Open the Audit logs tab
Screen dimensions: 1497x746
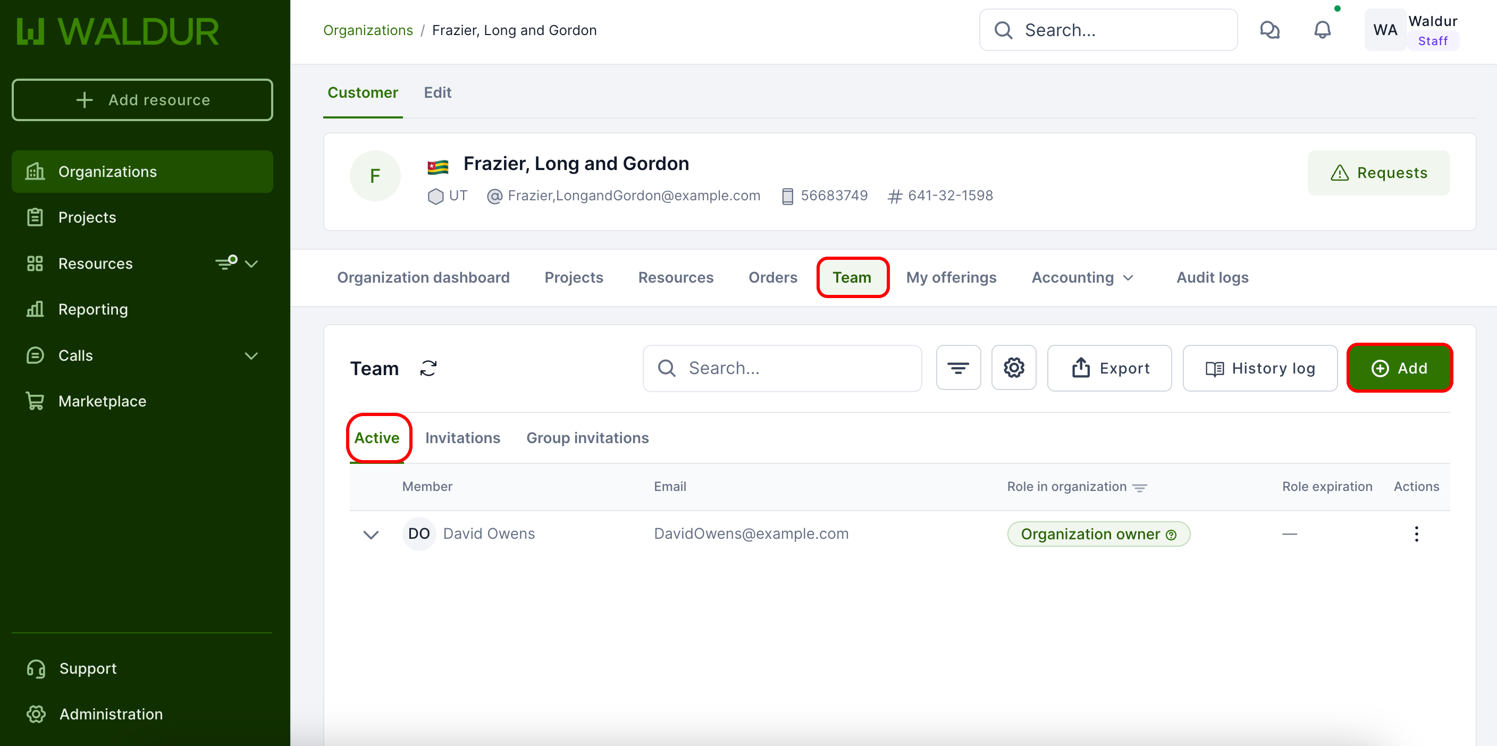1212,278
